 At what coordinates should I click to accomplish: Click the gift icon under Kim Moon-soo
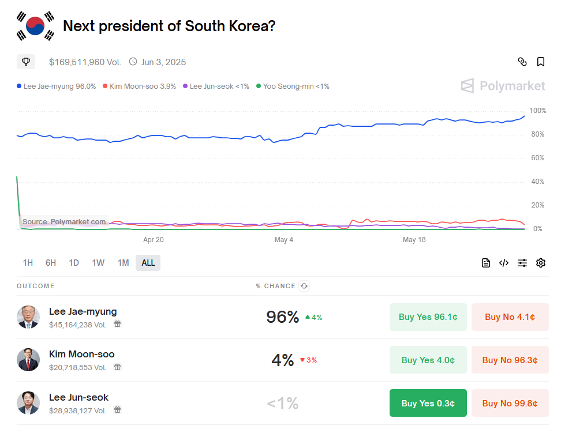click(117, 367)
